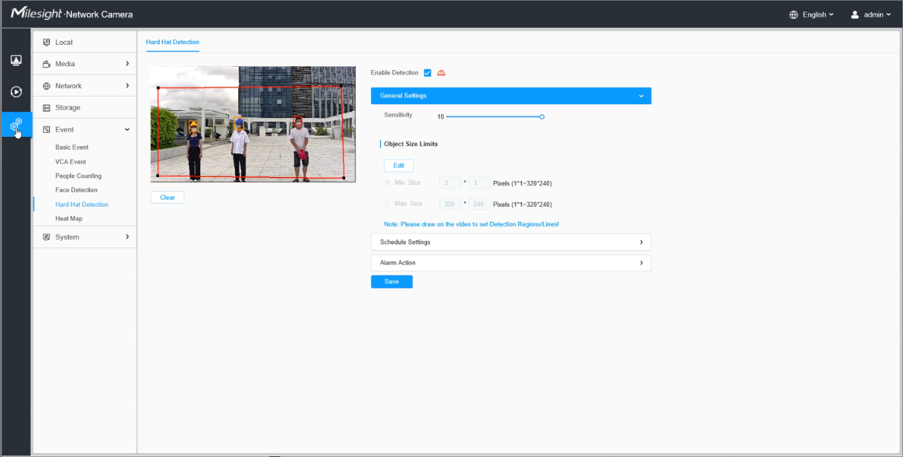Collapse the Event submenu arrow

tap(127, 130)
